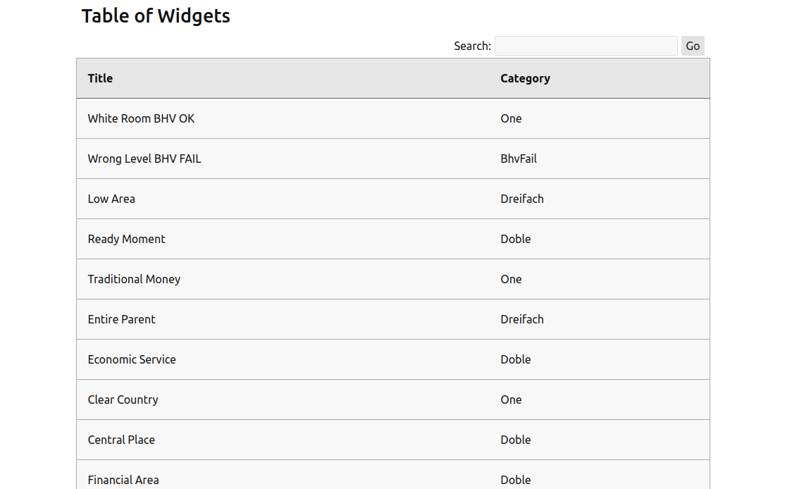The height and width of the screenshot is (489, 785).
Task: Click the Financial Area title cell
Action: pos(123,480)
